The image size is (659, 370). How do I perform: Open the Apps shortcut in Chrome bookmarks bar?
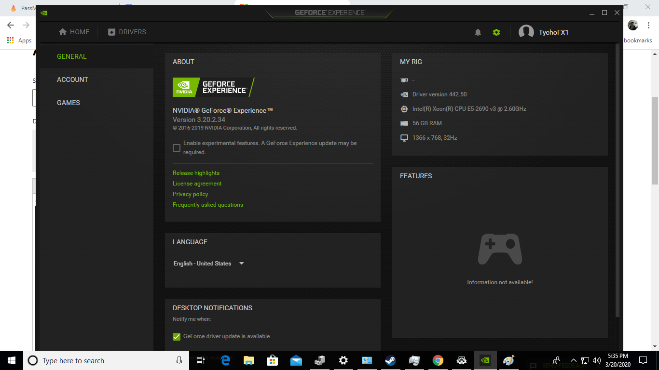pos(19,40)
